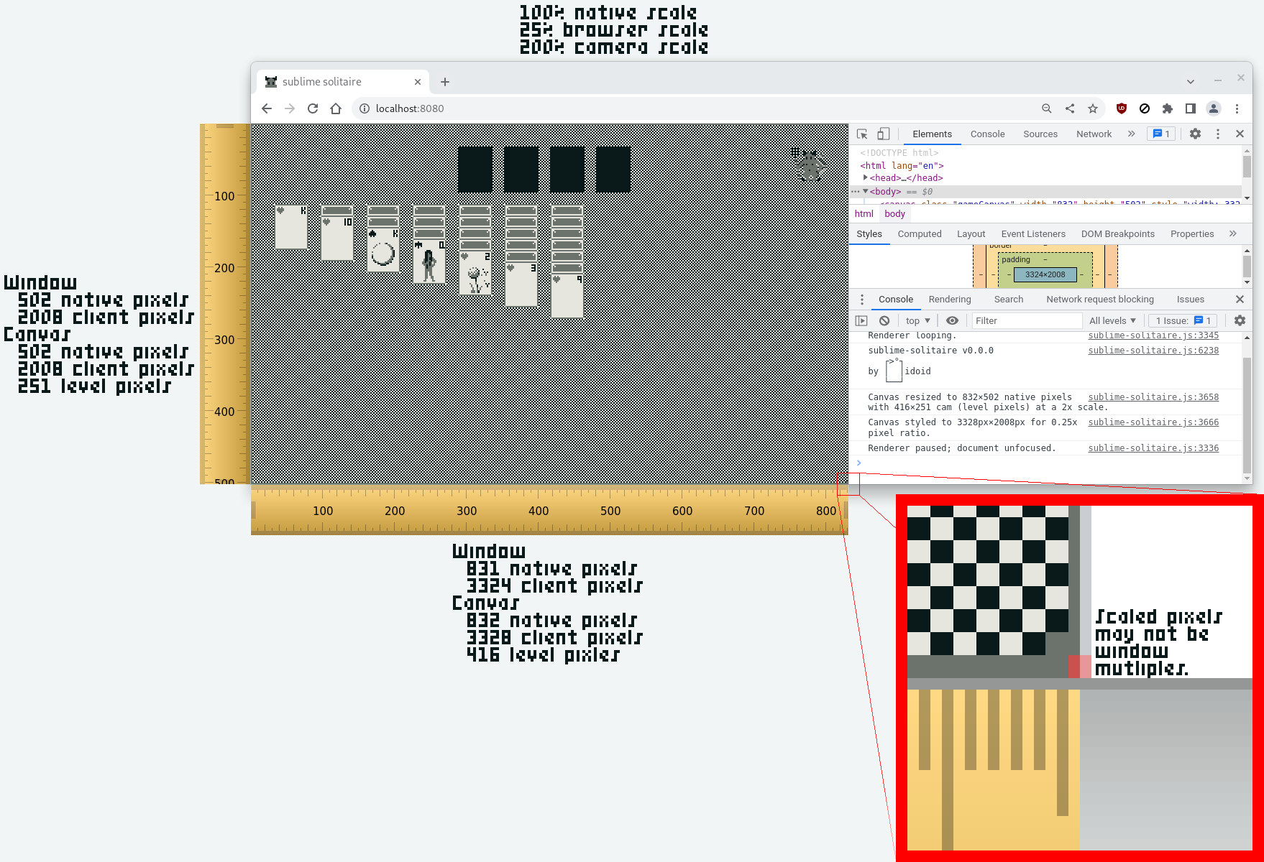Toggle the device toolbar
This screenshot has height=862, width=1264.
[x=884, y=134]
